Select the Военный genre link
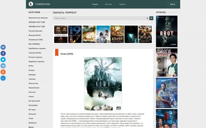The image size is (206, 128). pos(32,114)
